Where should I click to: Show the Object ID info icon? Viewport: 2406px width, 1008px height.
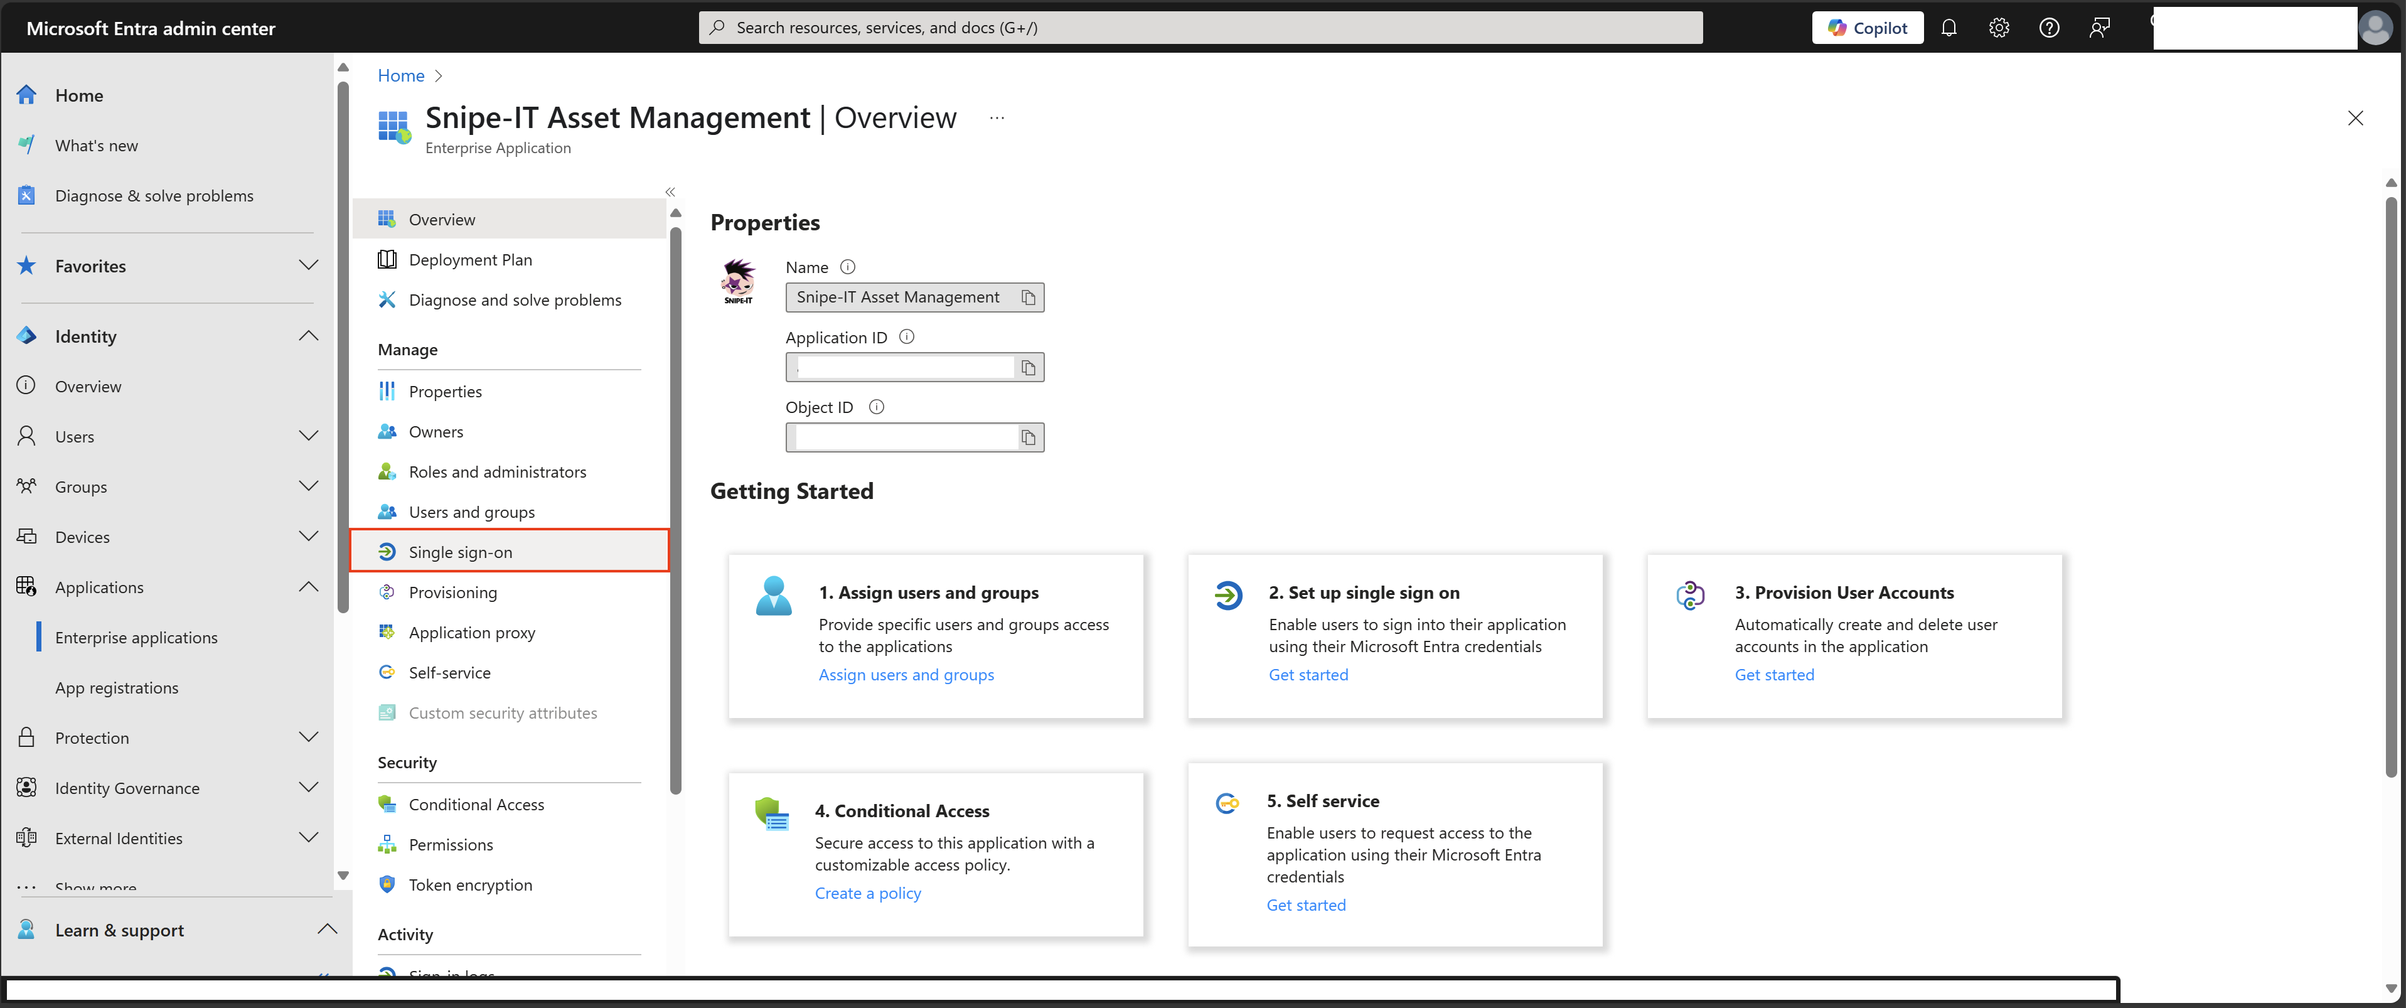pyautogui.click(x=876, y=407)
